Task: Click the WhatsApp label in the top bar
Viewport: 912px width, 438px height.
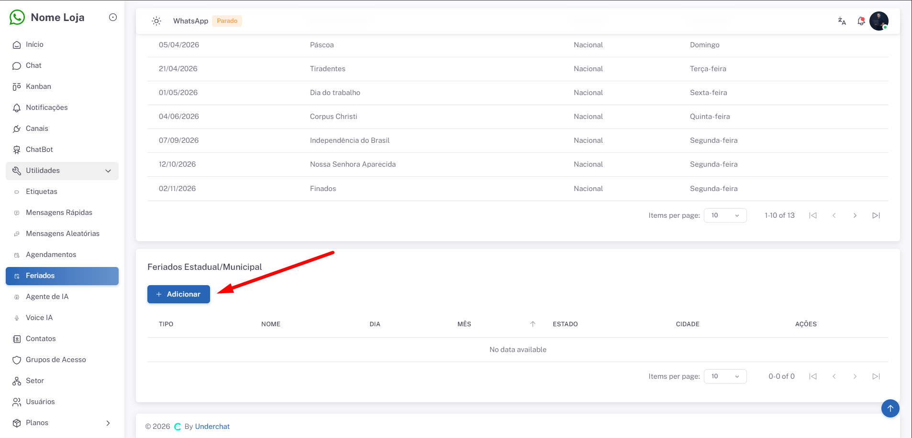Action: tap(190, 21)
